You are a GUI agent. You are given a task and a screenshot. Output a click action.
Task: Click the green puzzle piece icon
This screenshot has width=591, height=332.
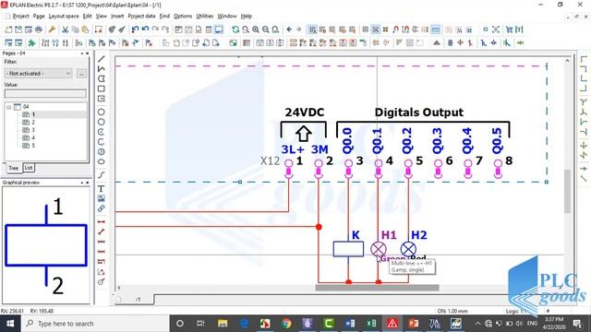coord(32,43)
